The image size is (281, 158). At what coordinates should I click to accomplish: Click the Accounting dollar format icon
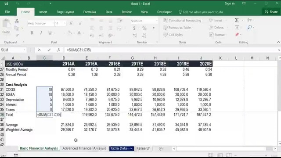[x=134, y=28]
